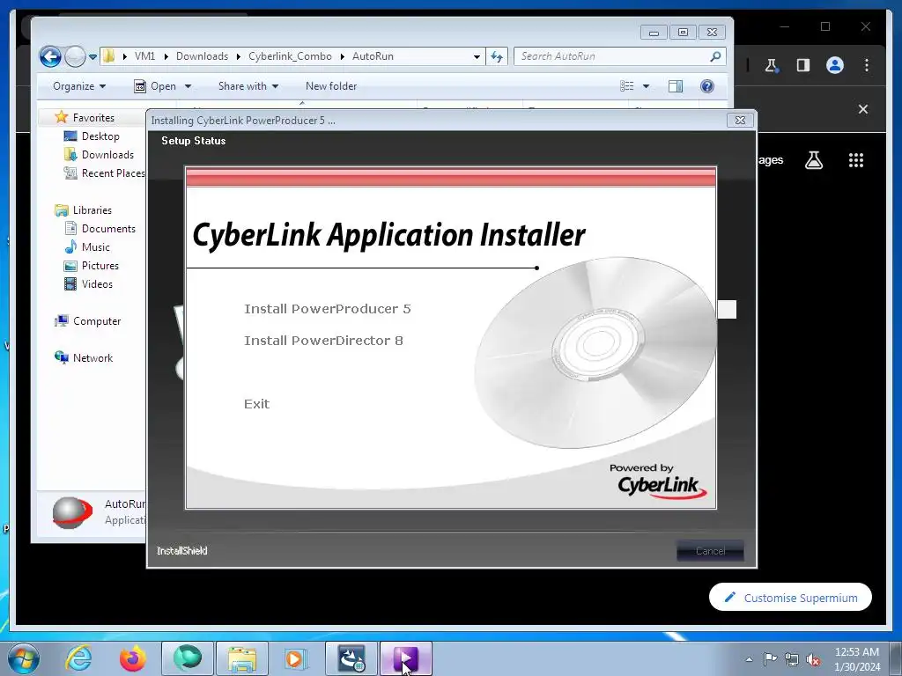Click Action Center flag tray icon
Viewport: 902px width, 676px height.
tap(770, 659)
